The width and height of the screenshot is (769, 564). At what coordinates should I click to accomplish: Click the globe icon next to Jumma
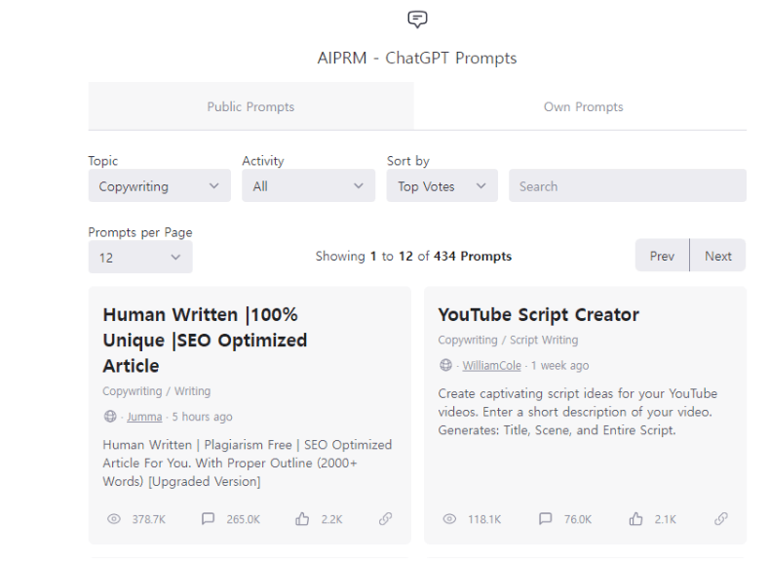tap(110, 417)
